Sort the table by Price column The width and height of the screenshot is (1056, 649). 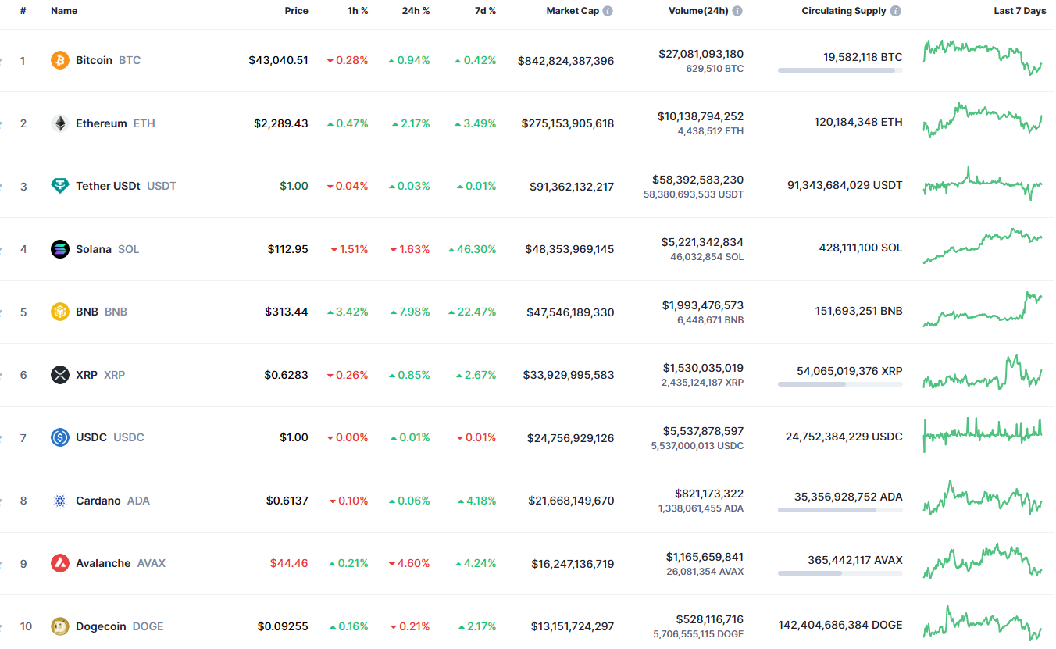pos(296,11)
